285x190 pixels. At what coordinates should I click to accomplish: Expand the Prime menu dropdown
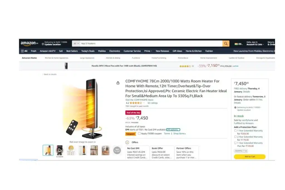(x=148, y=51)
